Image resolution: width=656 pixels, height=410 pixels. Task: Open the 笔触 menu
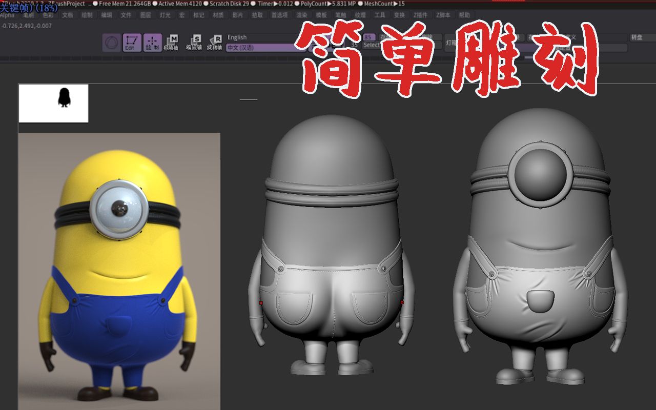coord(340,15)
